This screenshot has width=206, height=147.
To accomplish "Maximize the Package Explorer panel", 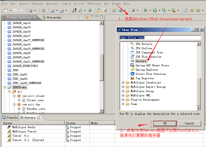I will 101,17.
